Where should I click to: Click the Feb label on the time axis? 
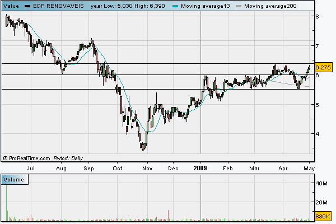(x=228, y=169)
